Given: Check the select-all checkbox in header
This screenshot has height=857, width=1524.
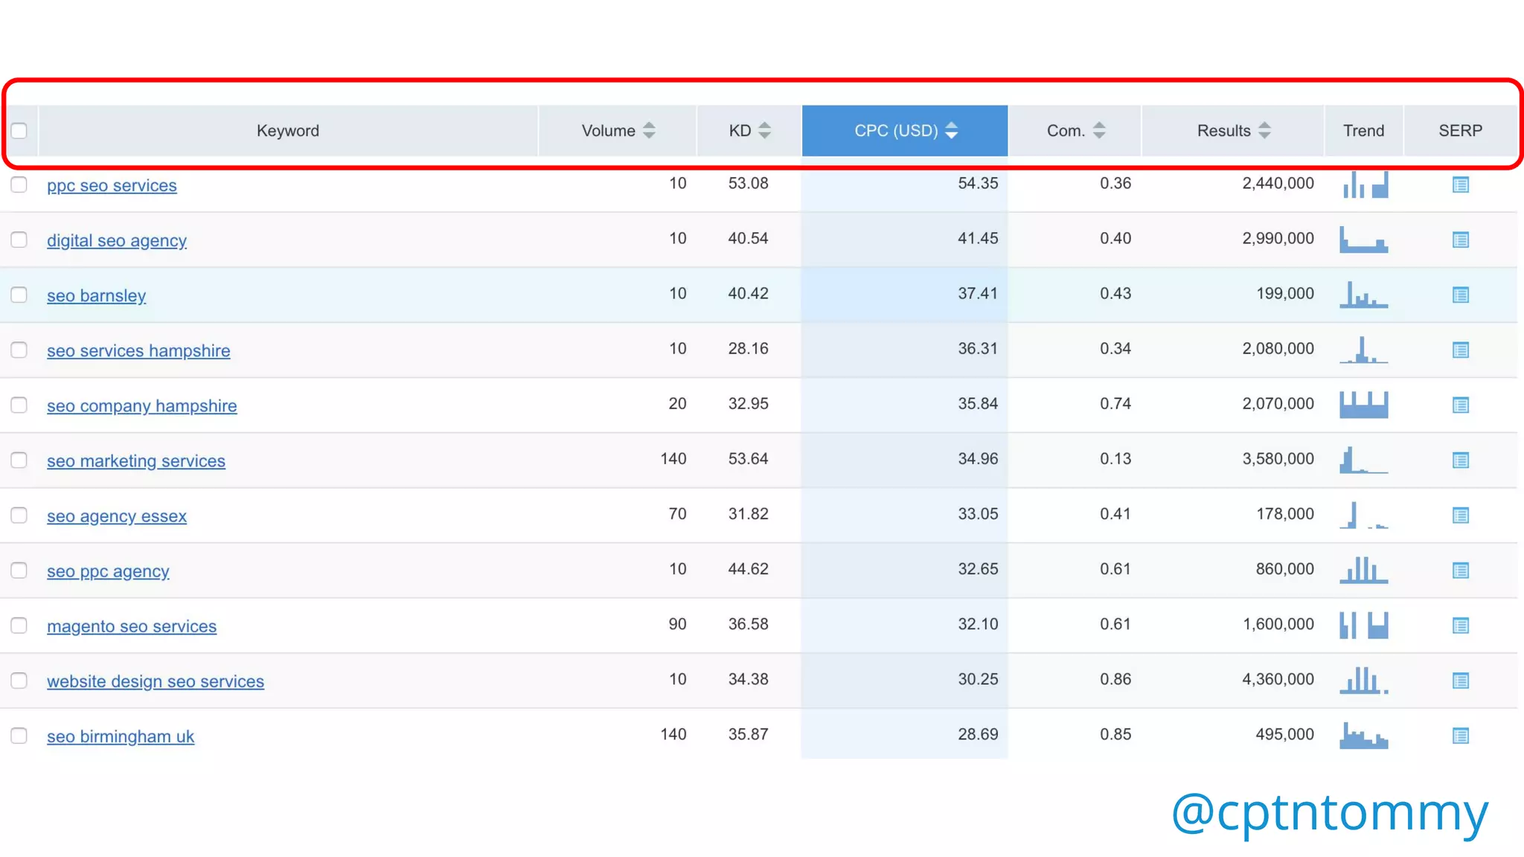Looking at the screenshot, I should [x=19, y=131].
